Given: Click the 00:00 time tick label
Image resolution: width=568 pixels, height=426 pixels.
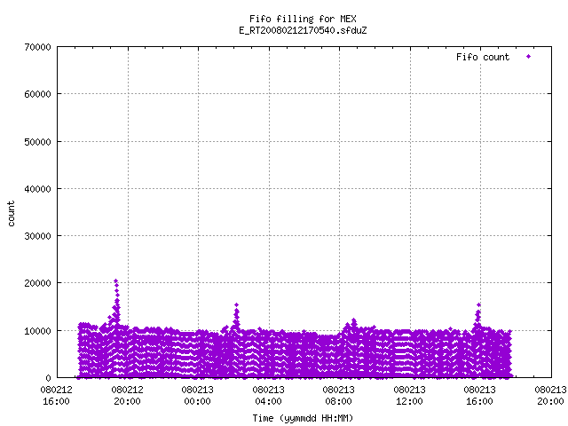Looking at the screenshot, I should click(197, 401).
